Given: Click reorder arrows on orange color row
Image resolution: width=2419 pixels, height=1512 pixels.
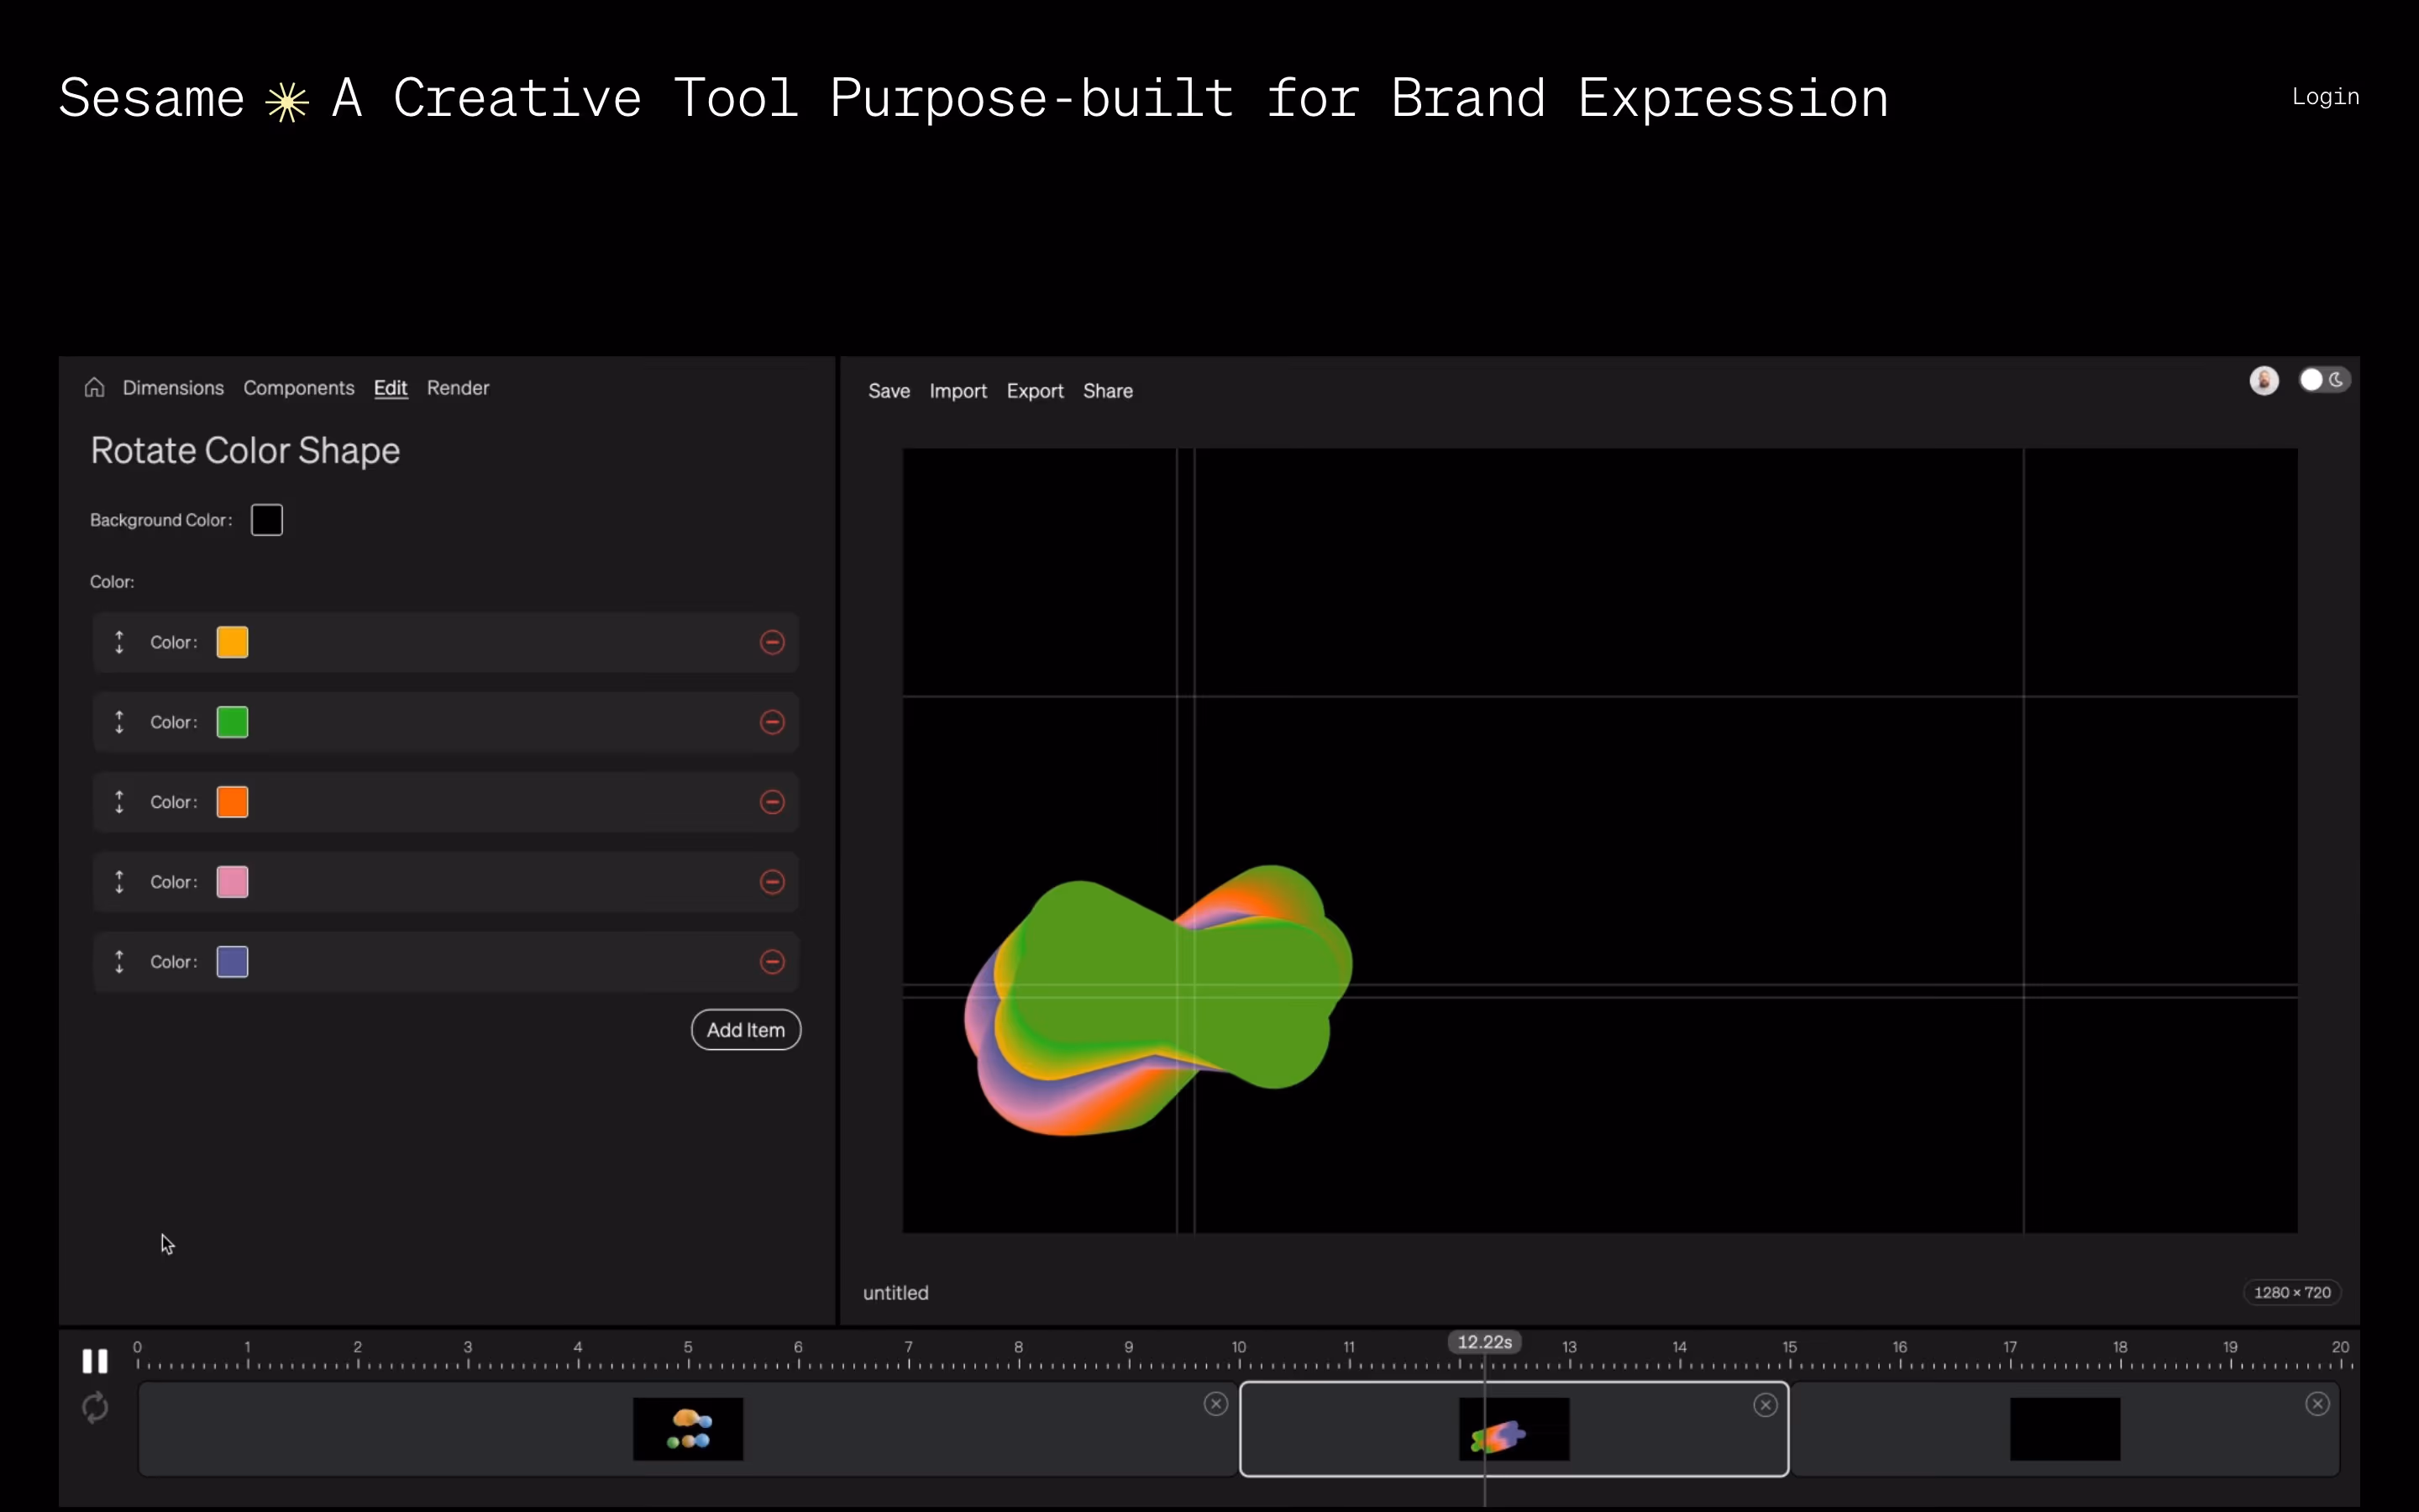Looking at the screenshot, I should (x=120, y=802).
